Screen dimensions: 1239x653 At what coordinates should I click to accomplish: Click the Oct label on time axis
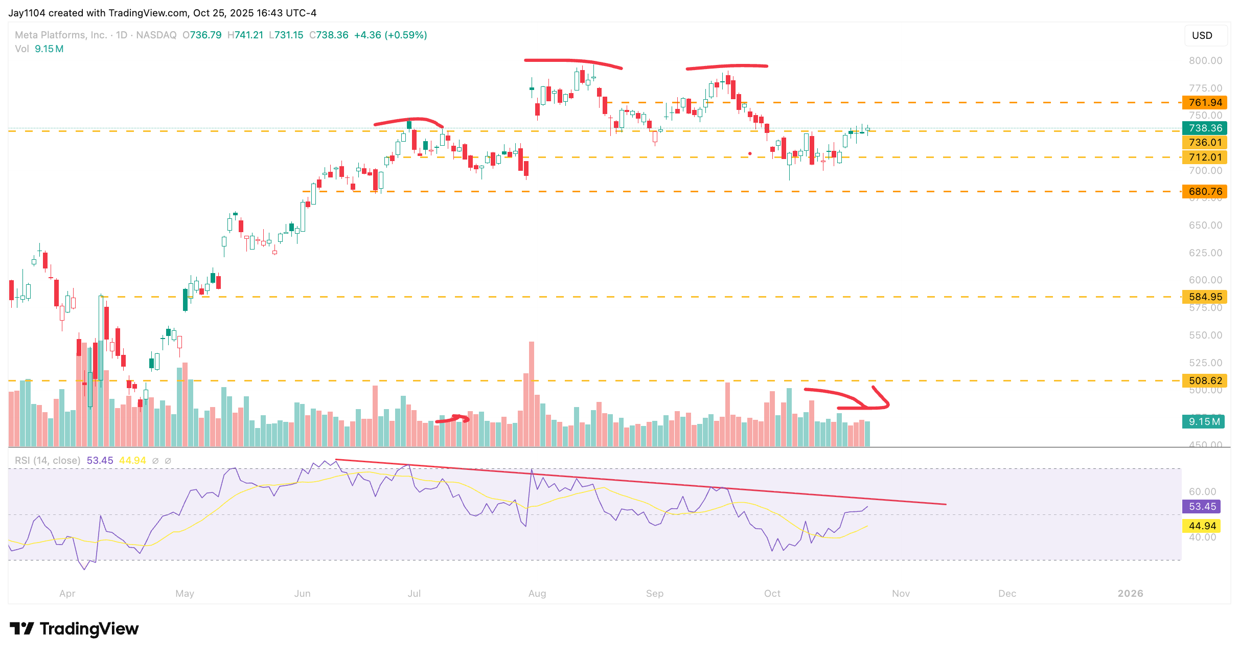click(772, 593)
